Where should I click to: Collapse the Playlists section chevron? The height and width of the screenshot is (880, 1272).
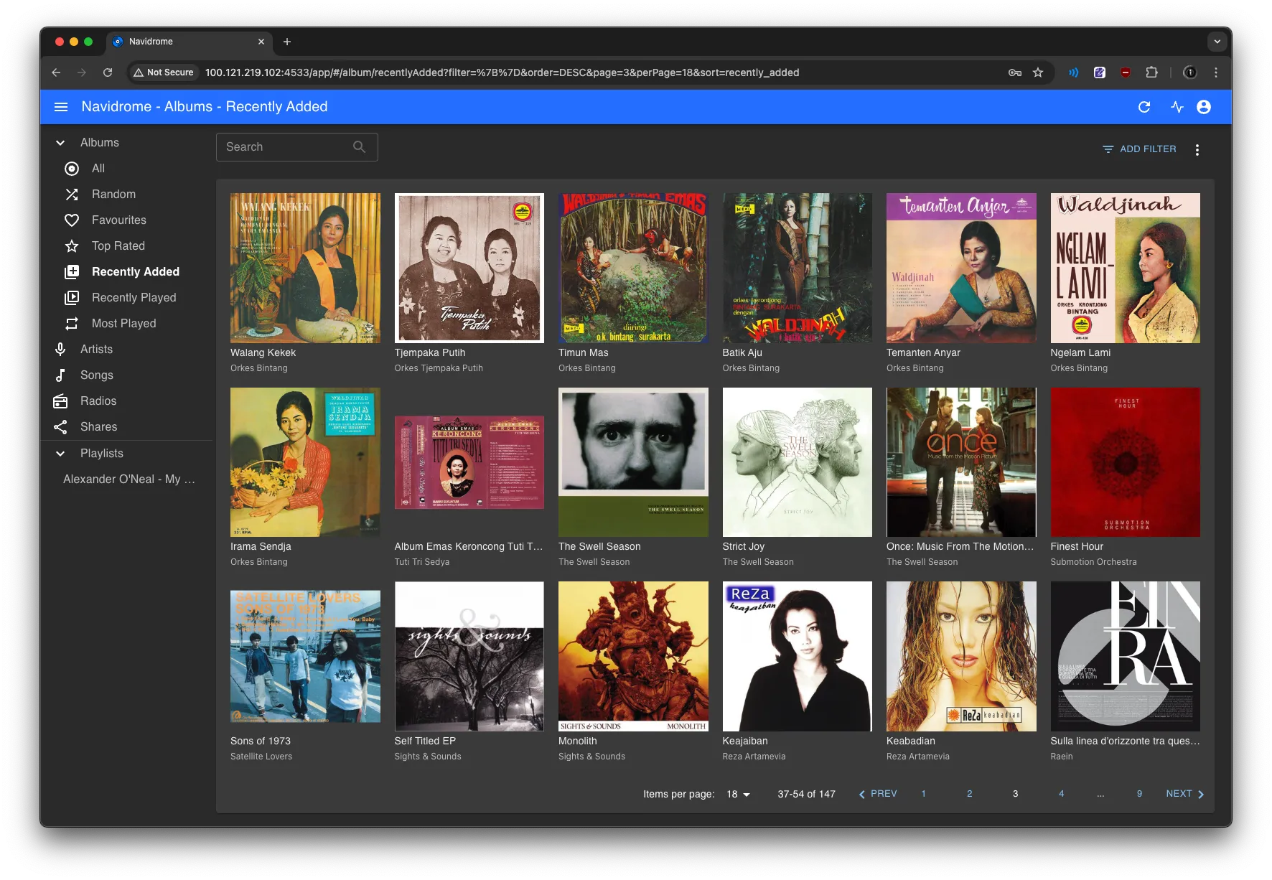coord(60,454)
